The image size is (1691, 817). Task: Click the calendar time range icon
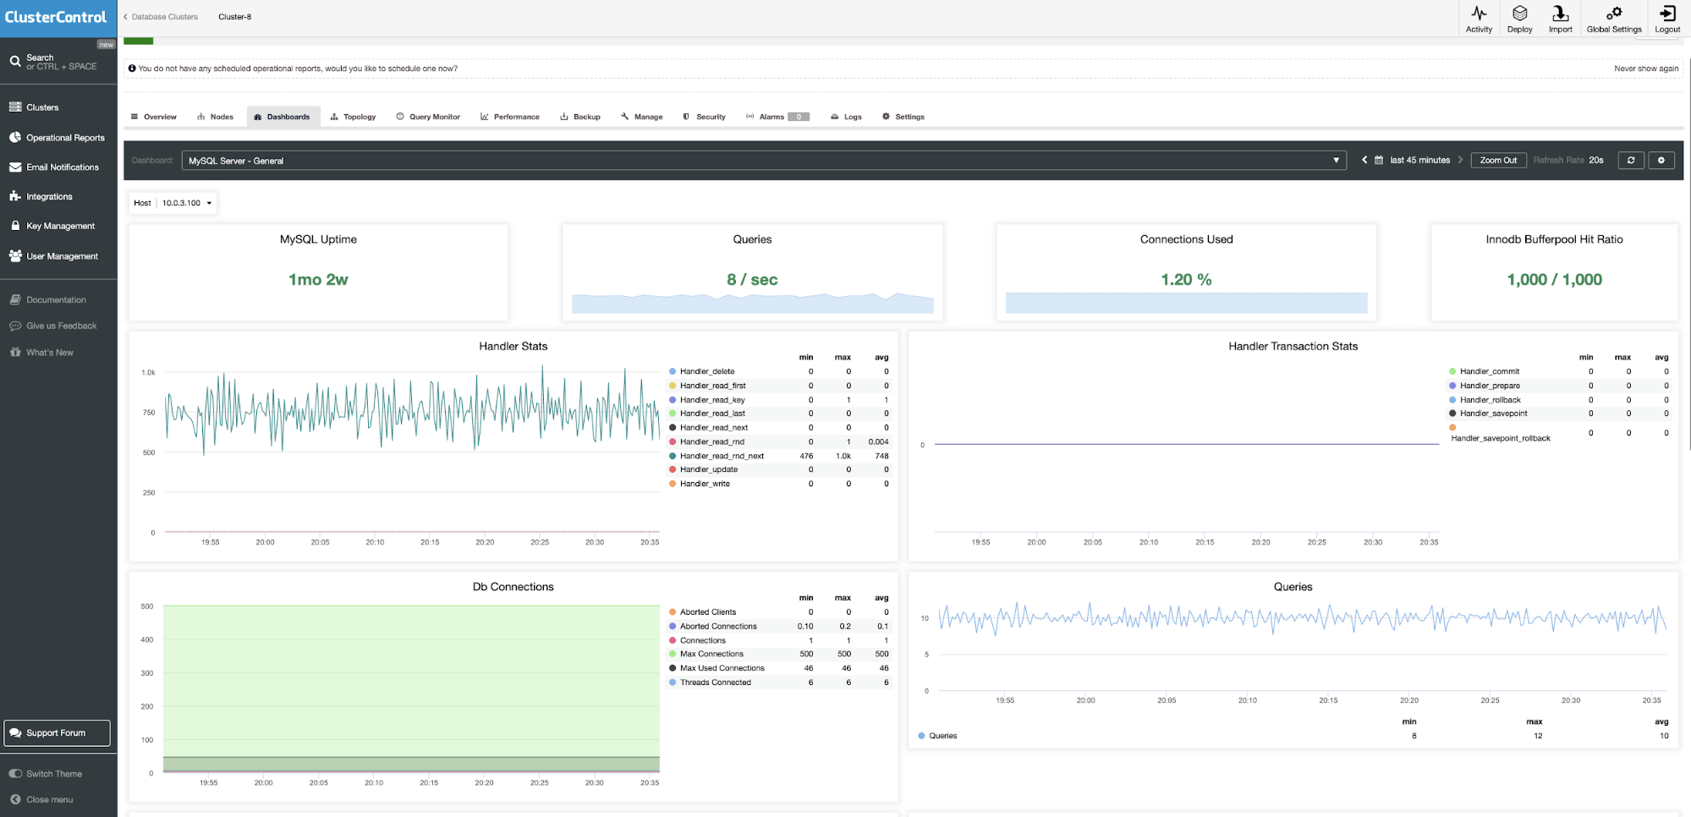pos(1378,161)
